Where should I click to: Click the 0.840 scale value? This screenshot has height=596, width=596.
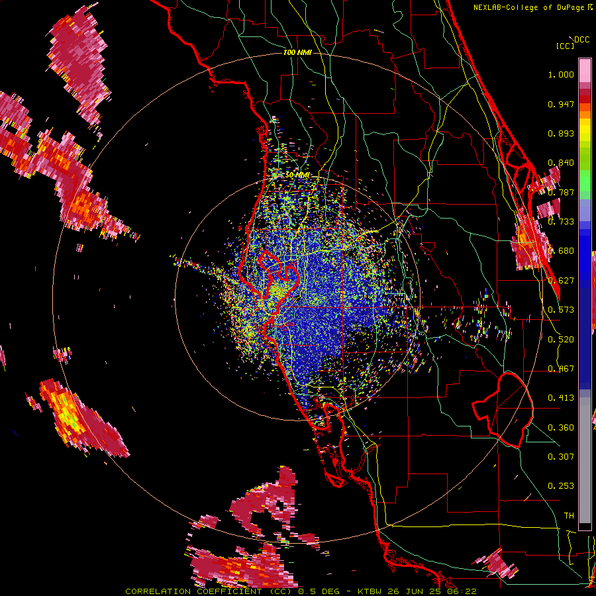(561, 163)
